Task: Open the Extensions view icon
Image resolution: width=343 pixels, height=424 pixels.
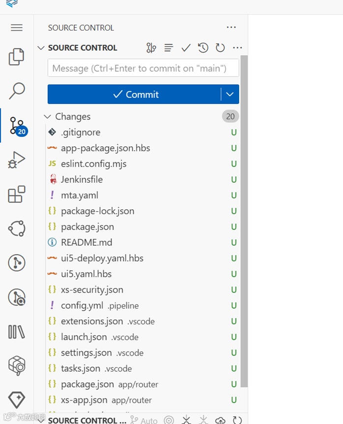Action: pyautogui.click(x=17, y=194)
